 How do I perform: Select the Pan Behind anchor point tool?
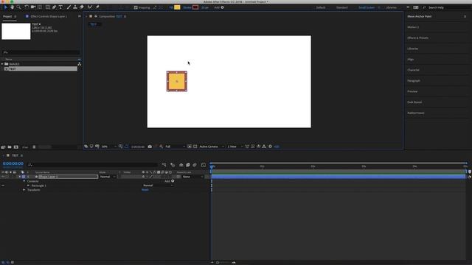pyautogui.click(x=40, y=7)
